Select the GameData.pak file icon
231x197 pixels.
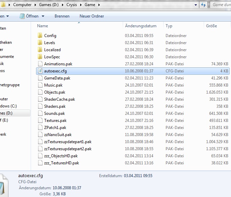[x=40, y=78]
